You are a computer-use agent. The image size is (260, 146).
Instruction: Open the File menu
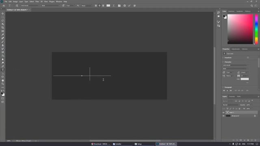[6, 2]
